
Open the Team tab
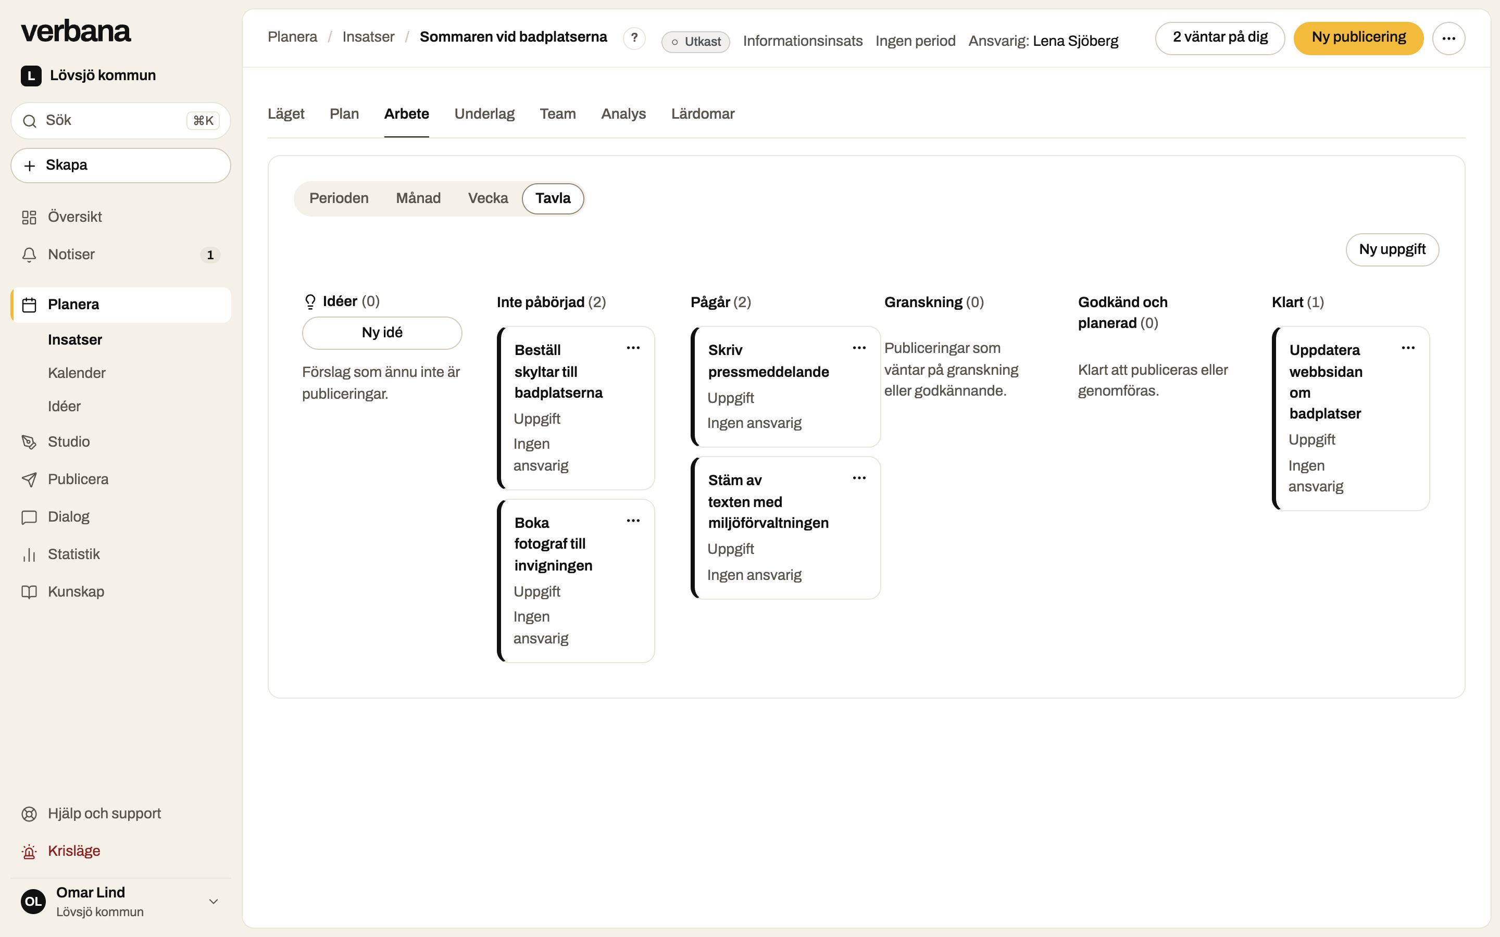click(x=557, y=114)
